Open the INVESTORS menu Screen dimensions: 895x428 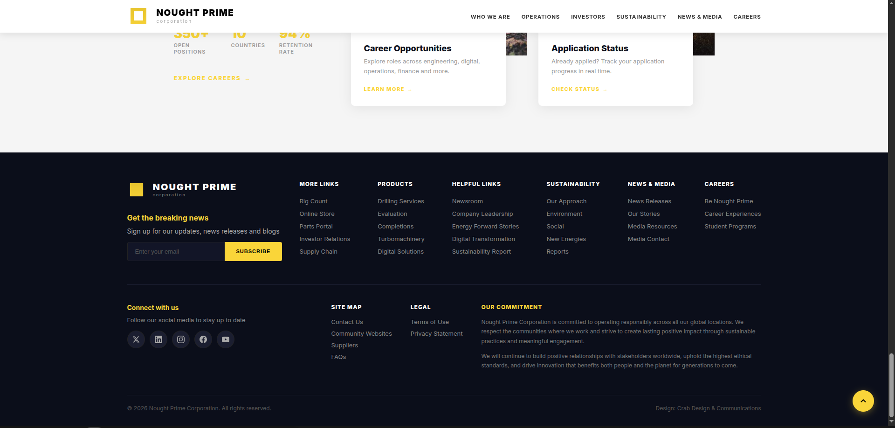pyautogui.click(x=588, y=17)
